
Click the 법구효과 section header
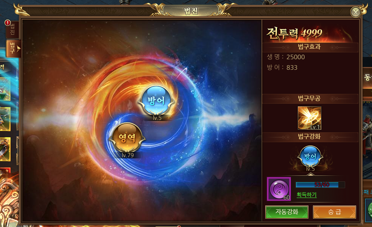coord(310,47)
